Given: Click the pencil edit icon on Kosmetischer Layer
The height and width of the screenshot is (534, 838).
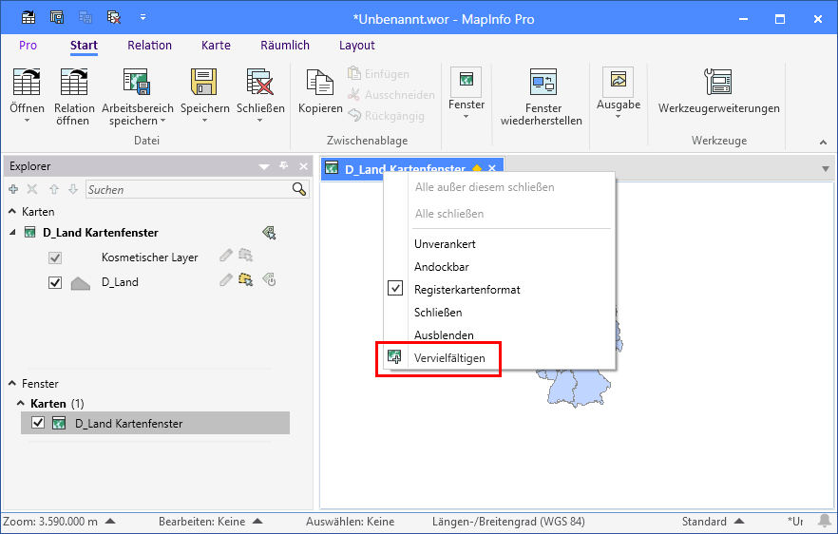Looking at the screenshot, I should point(226,255).
